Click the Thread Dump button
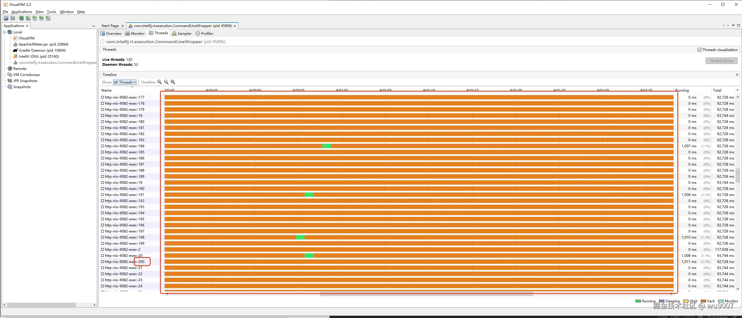 pos(721,61)
